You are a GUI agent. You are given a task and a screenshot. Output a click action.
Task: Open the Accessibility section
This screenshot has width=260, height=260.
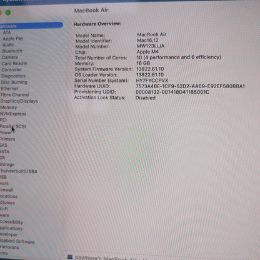11,222
